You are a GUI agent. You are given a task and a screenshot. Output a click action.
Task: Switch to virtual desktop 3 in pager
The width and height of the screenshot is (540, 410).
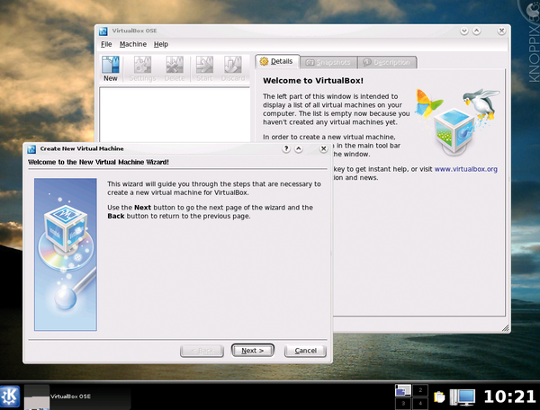[x=402, y=403]
